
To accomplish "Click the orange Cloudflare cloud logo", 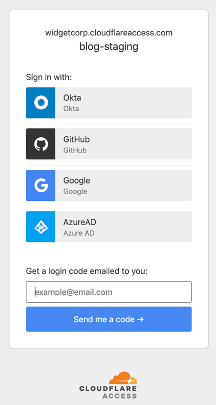I will (123, 378).
